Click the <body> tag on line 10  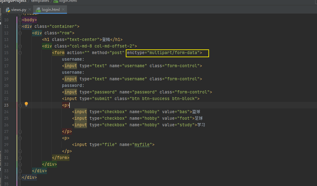point(29,20)
